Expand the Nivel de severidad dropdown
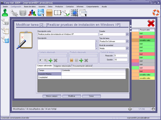 (x=127, y=48)
